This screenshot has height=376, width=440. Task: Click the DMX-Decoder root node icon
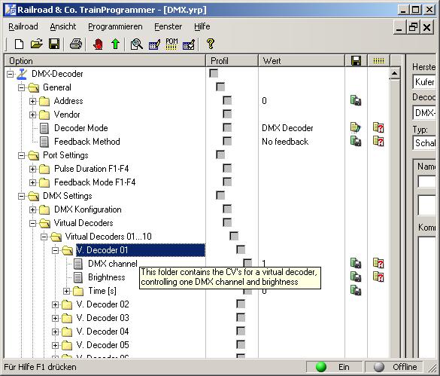pyautogui.click(x=22, y=74)
